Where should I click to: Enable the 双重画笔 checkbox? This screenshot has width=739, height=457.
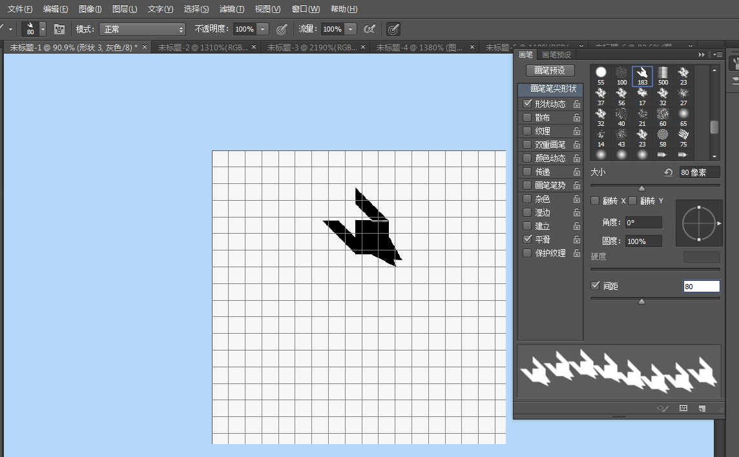pos(527,145)
